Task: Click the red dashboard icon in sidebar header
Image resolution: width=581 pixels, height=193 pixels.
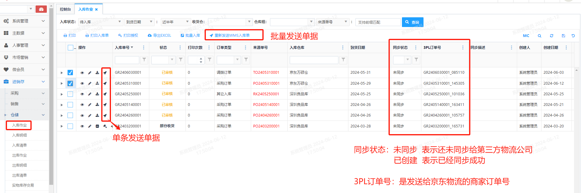Action: (x=41, y=9)
